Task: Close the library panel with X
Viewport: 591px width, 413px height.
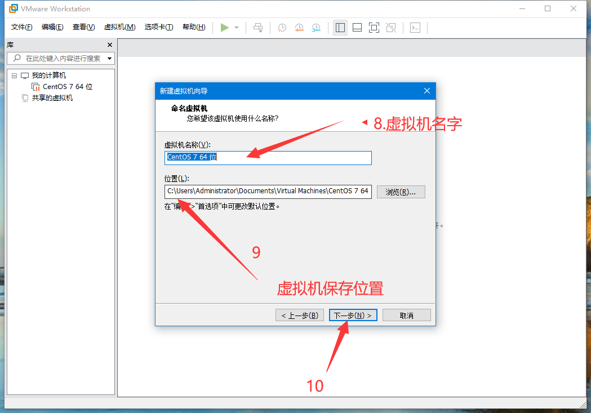Action: click(x=110, y=45)
